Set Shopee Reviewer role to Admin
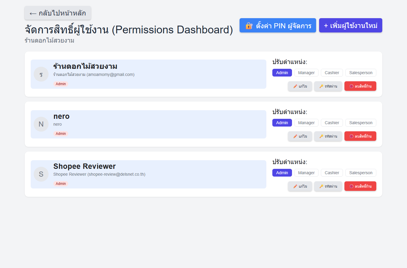Image resolution: width=407 pixels, height=268 pixels. 282,173
